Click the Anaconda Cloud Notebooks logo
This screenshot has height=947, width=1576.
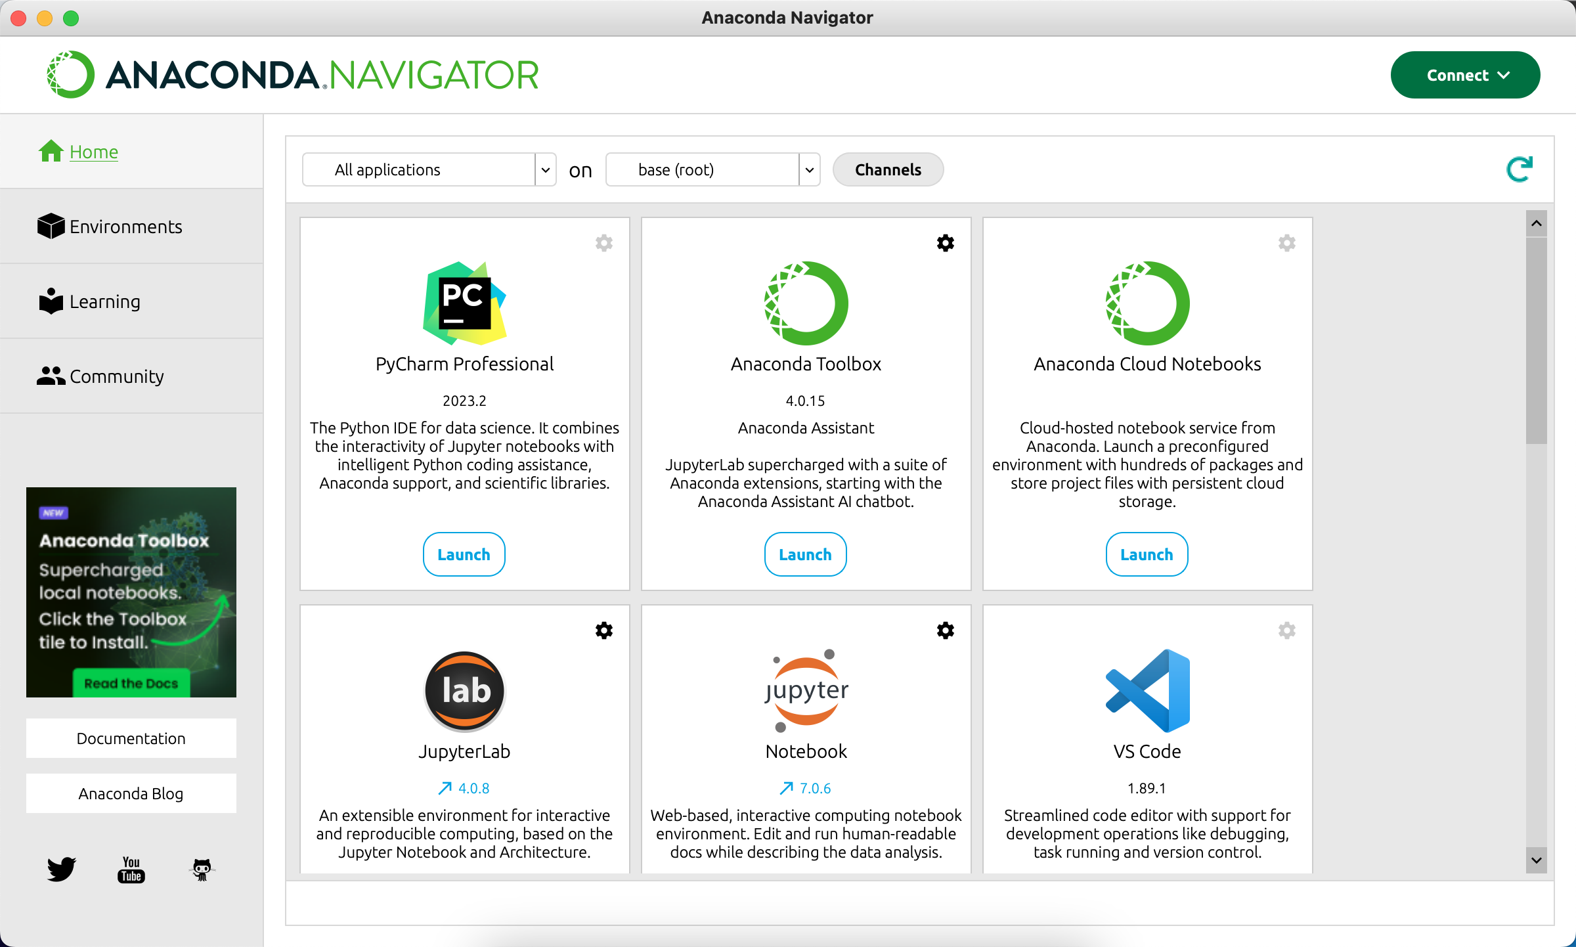(1147, 303)
